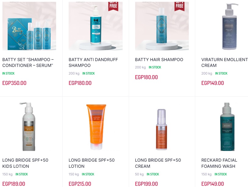Open orange Long Bridge Lotion tube image
Viewport: 248px width, 187px height.
tap(95, 127)
